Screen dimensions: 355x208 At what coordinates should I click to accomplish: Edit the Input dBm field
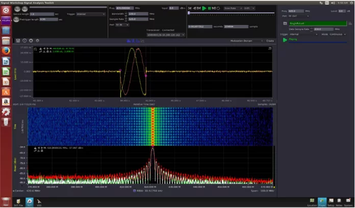pos(174,8)
